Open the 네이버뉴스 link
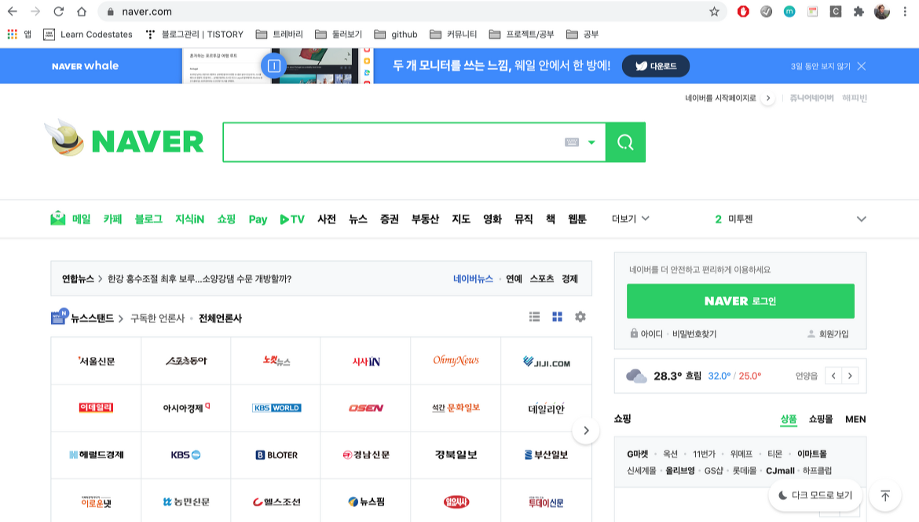The width and height of the screenshot is (919, 522). [473, 278]
